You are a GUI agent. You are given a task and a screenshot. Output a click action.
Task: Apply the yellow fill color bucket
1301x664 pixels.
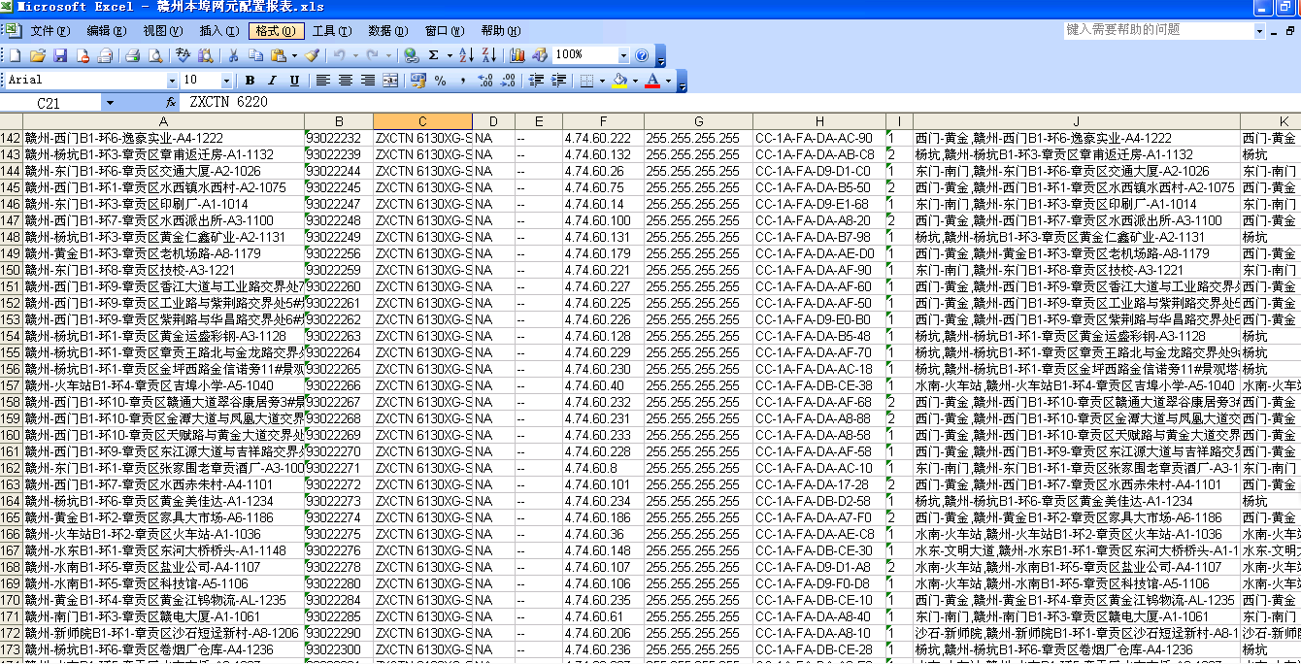(619, 80)
